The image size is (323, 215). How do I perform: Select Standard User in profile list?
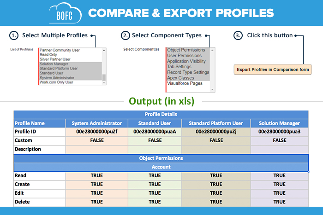coord(71,73)
